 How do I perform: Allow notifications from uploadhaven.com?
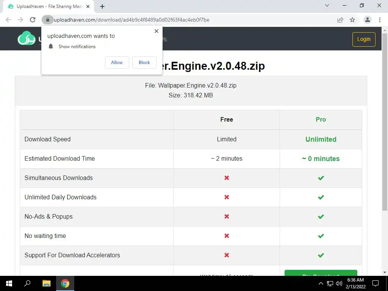coord(117,63)
